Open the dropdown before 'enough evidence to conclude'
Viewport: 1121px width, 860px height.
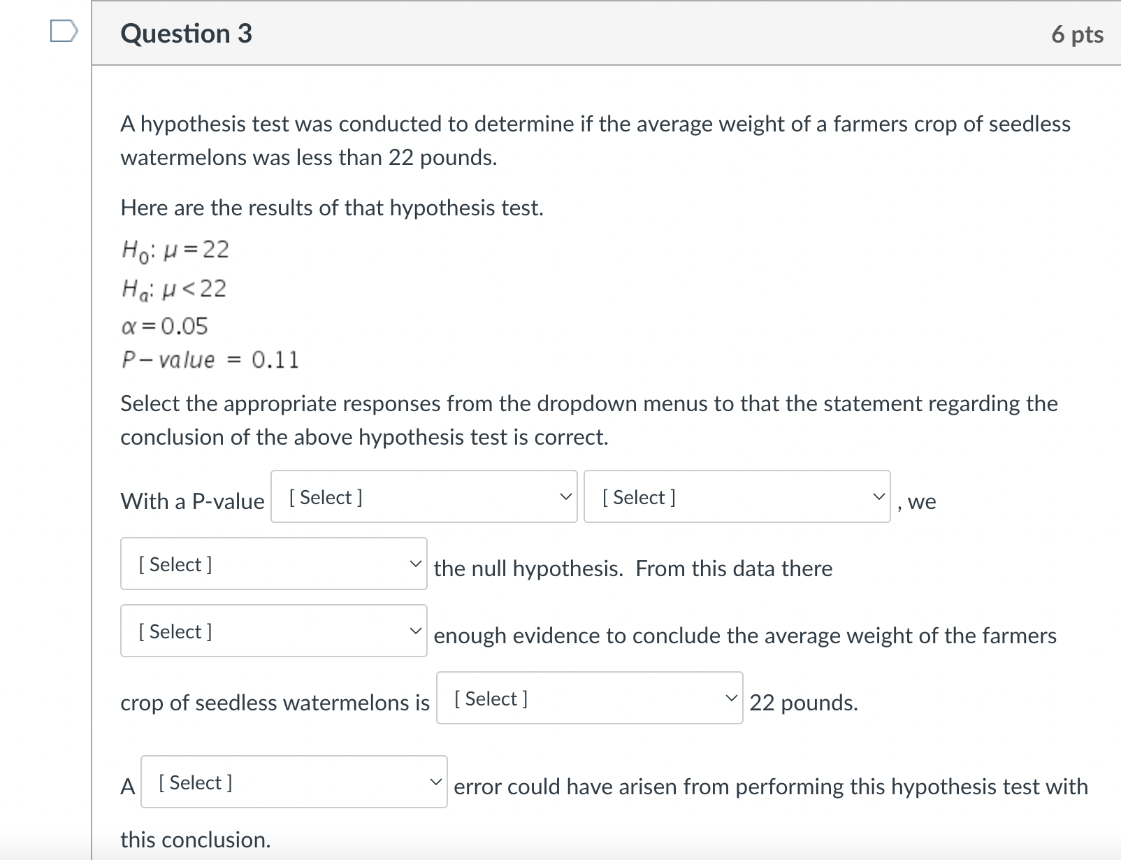[x=273, y=631]
